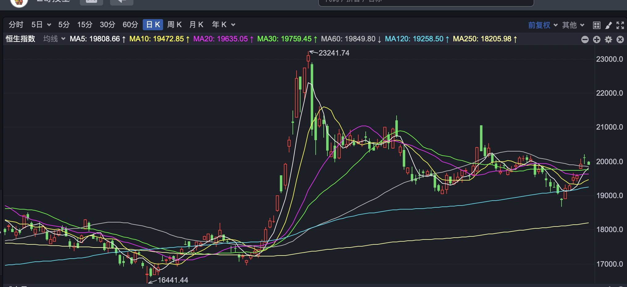Switch to the 周K weekly tab
Image resolution: width=627 pixels, height=287 pixels.
174,25
